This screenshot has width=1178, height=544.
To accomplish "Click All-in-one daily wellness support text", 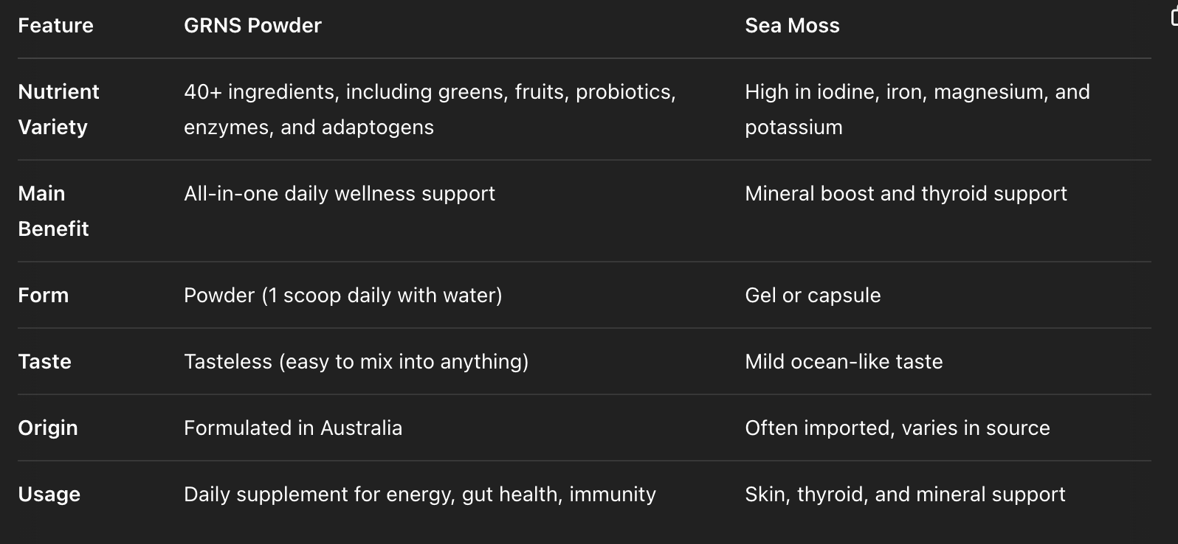I will (340, 194).
